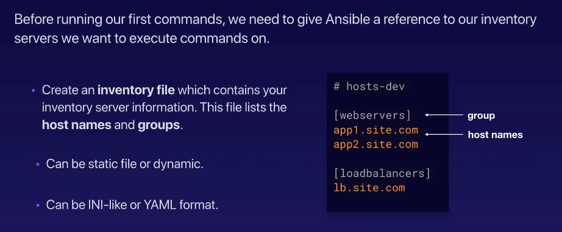Image resolution: width=562 pixels, height=232 pixels.
Task: Click the 'host names' annotation label
Action: [x=496, y=135]
